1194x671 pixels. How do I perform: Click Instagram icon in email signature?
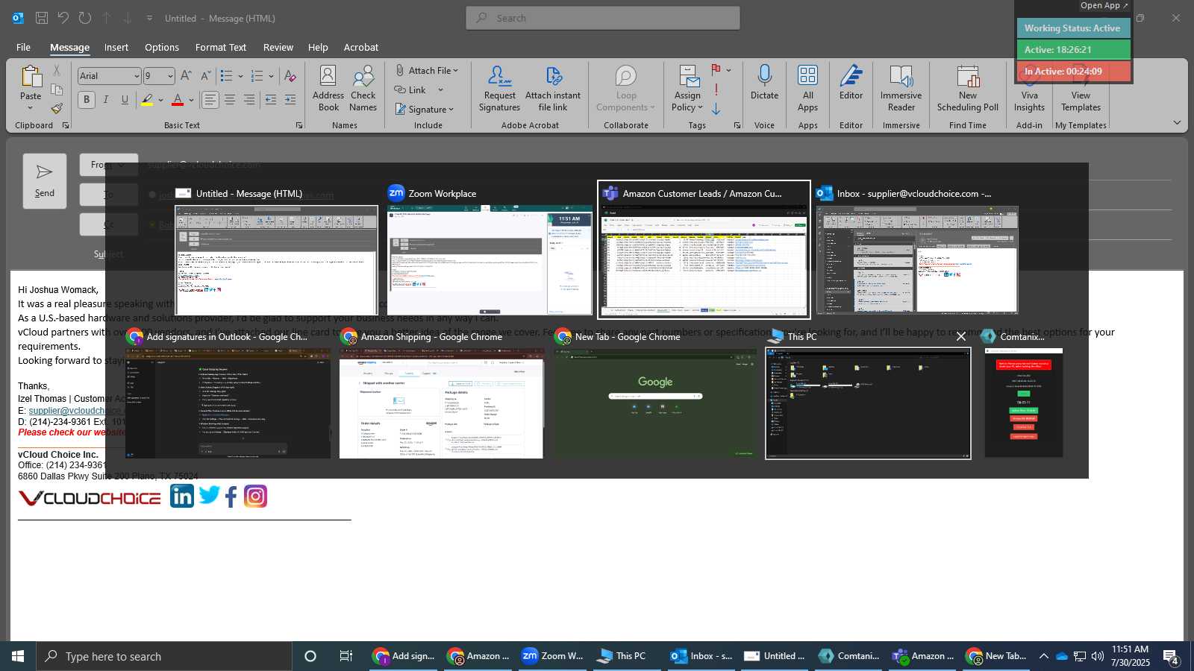pyautogui.click(x=255, y=497)
